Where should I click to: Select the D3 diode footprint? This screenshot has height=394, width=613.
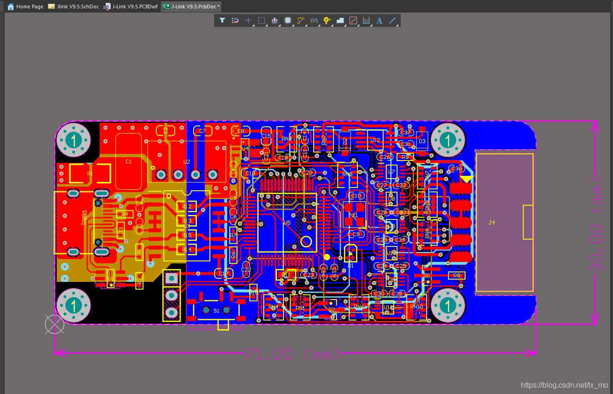click(422, 141)
